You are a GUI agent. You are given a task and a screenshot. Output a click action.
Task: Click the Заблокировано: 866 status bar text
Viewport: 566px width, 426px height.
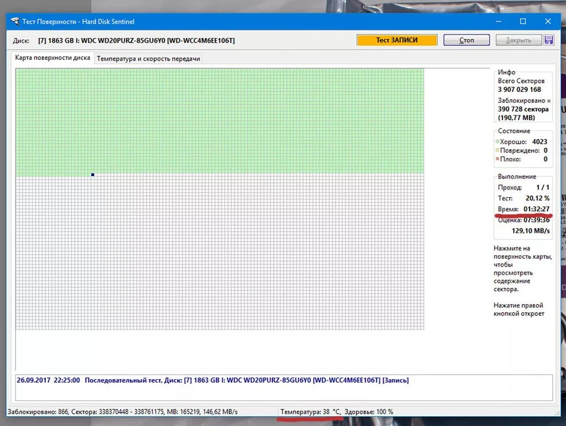[38, 412]
